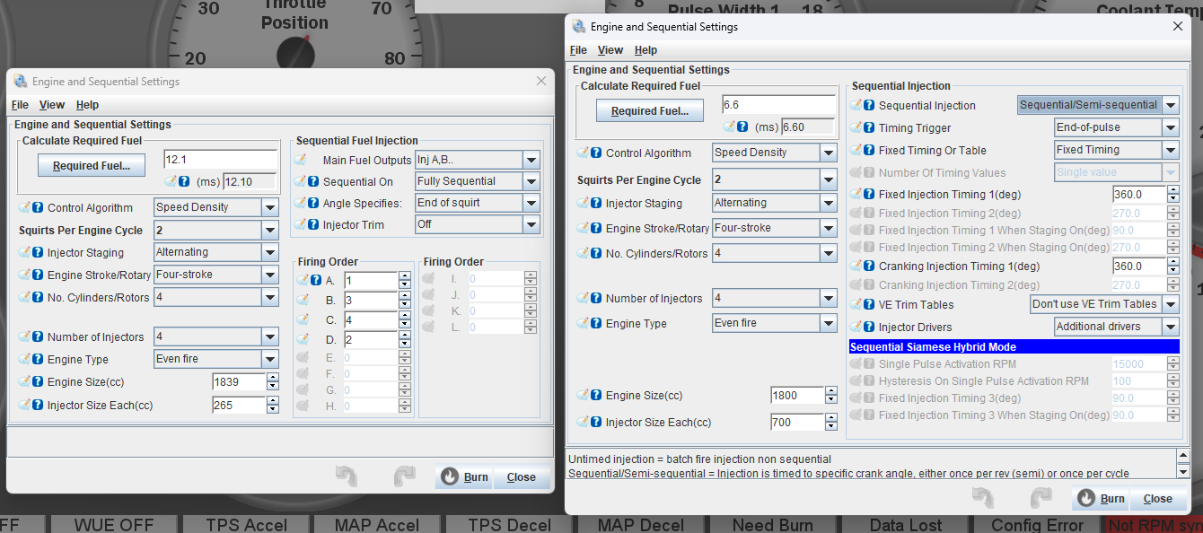This screenshot has height=533, width=1203.
Task: Click help icon for Cranking Injection Timing 1(deg)
Action: 869,266
